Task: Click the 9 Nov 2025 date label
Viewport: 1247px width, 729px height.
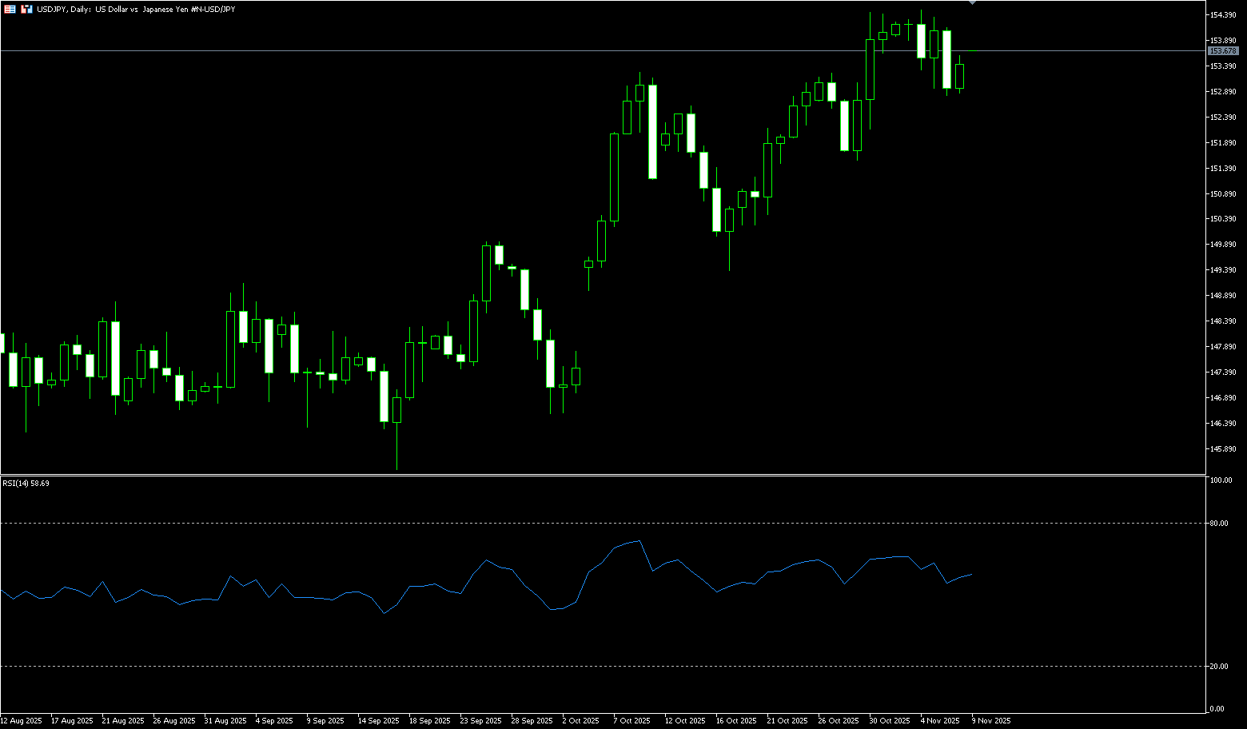Action: tap(991, 720)
